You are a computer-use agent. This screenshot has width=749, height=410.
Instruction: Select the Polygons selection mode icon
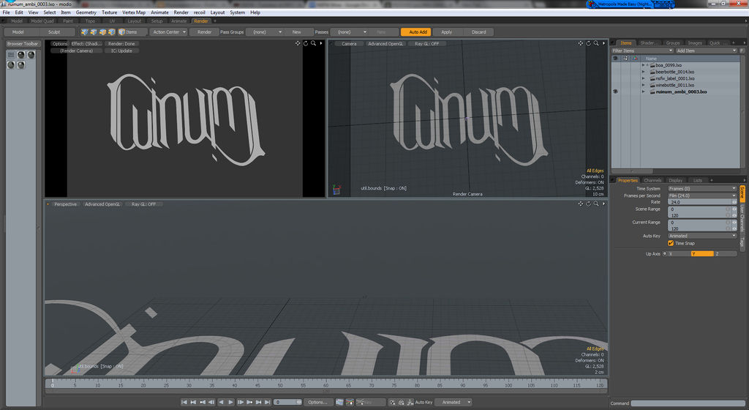coord(102,32)
